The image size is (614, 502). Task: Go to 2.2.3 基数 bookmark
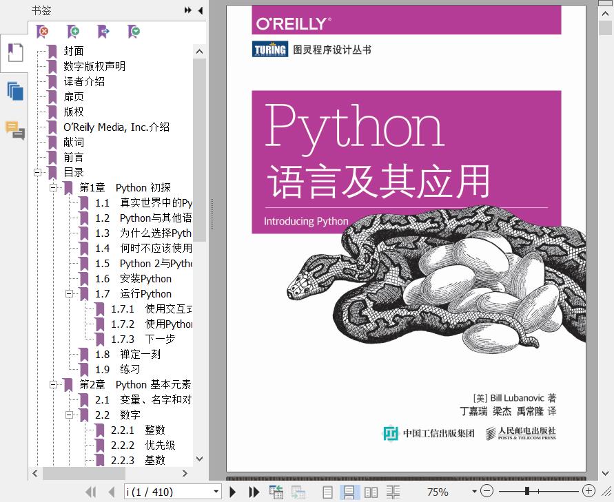click(138, 461)
